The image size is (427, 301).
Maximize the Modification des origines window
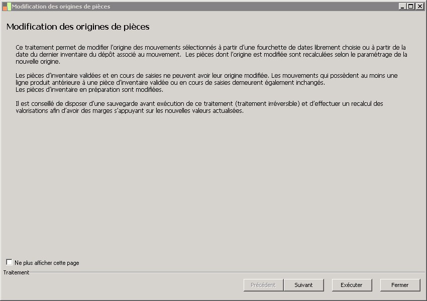[411, 7]
